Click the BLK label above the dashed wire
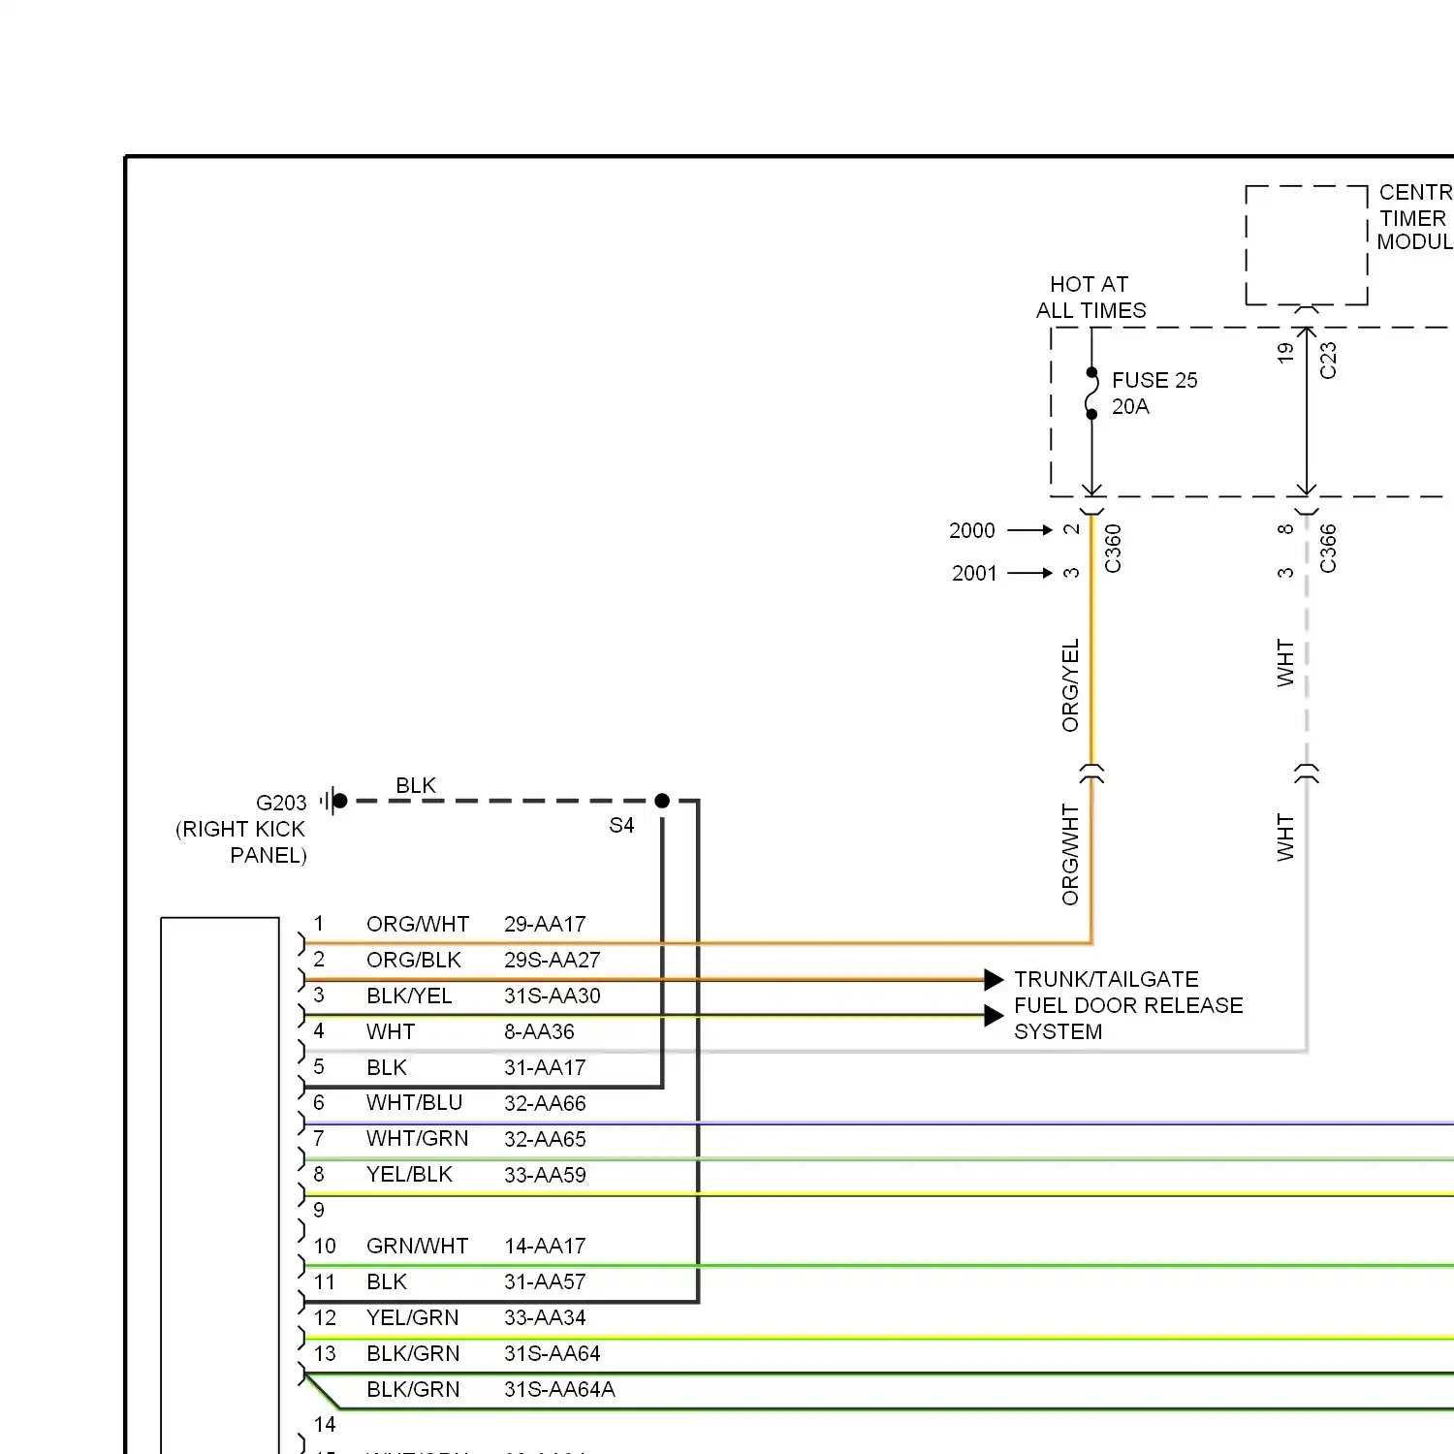The height and width of the screenshot is (1454, 1454). click(x=416, y=785)
